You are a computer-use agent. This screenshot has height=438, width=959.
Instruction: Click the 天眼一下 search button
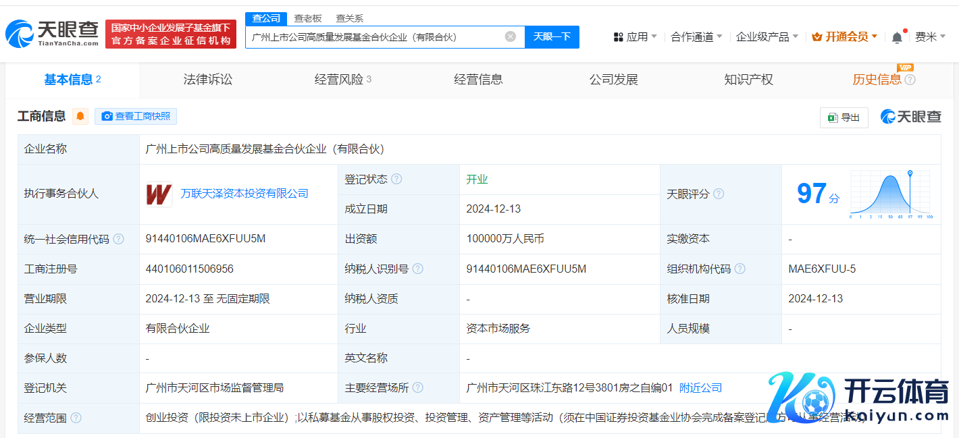pos(552,36)
